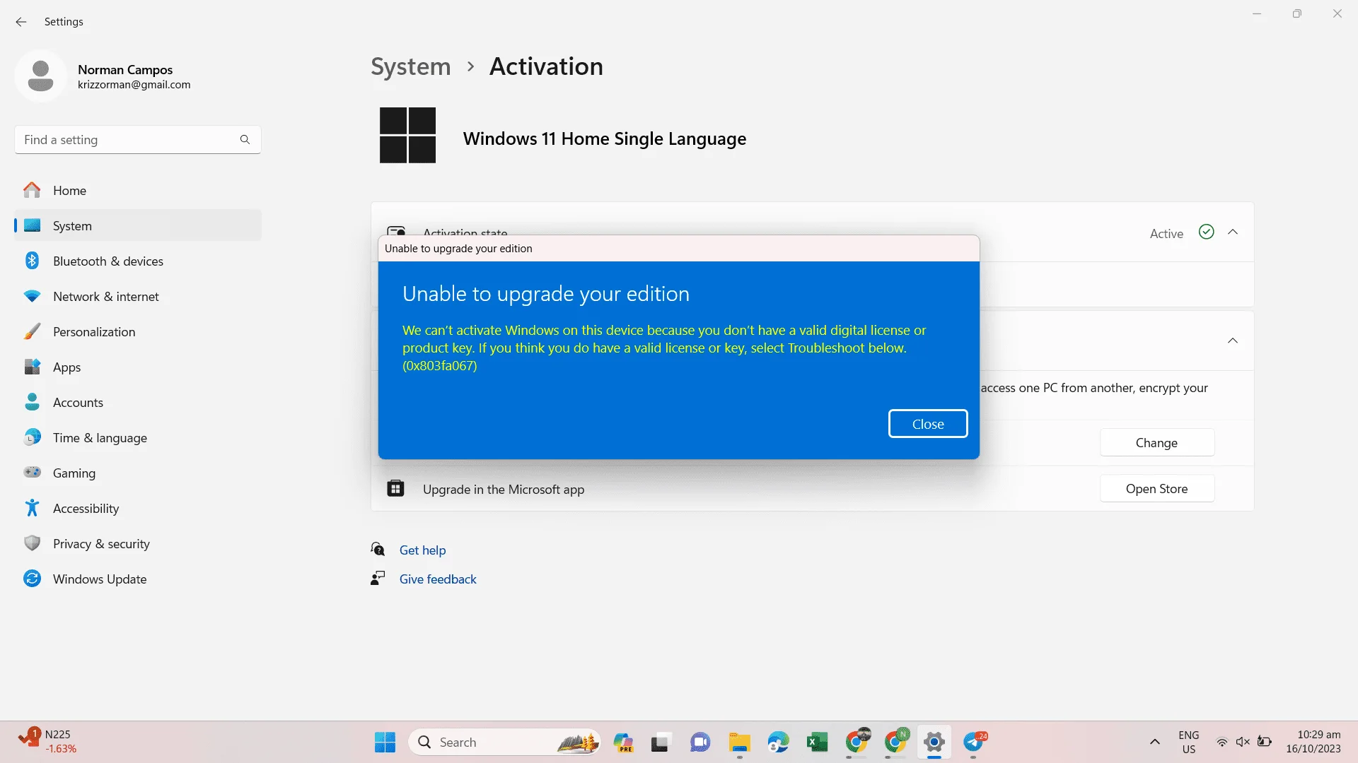
Task: Open File Explorer from the taskbar
Action: tap(740, 743)
